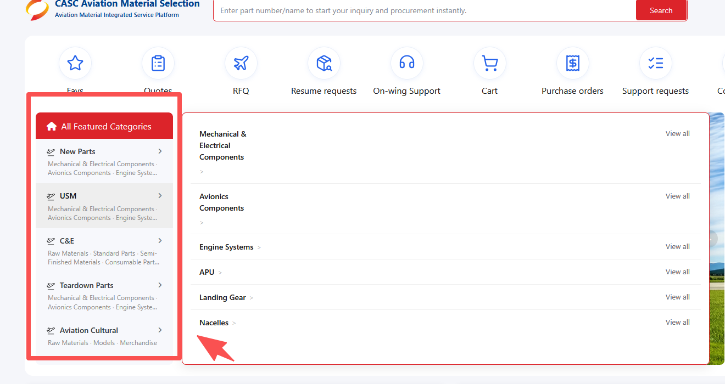The width and height of the screenshot is (725, 384).
Task: Select USM menu item
Action: click(104, 206)
